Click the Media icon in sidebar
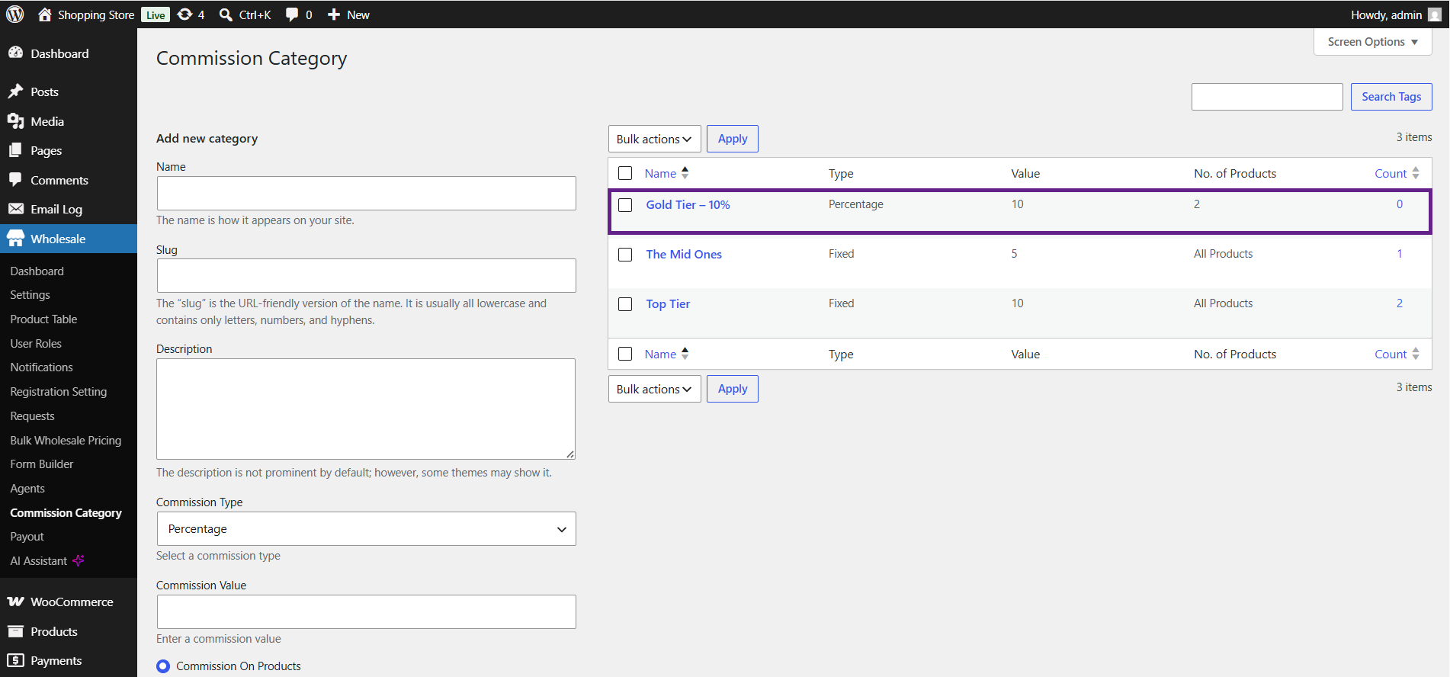 (15, 121)
